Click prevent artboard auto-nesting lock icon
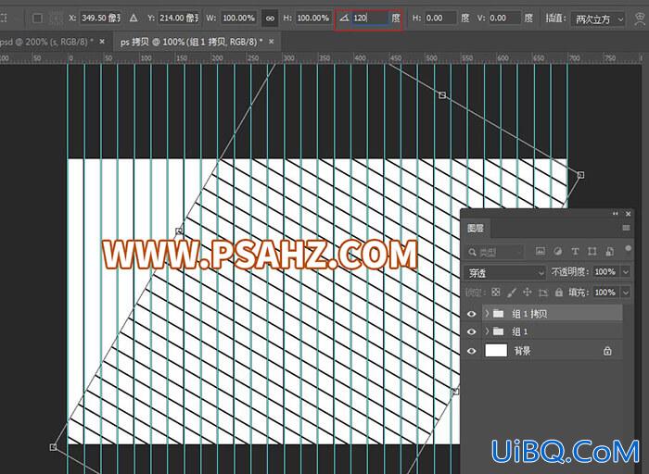Viewport: 649px width, 474px height. pyautogui.click(x=543, y=293)
